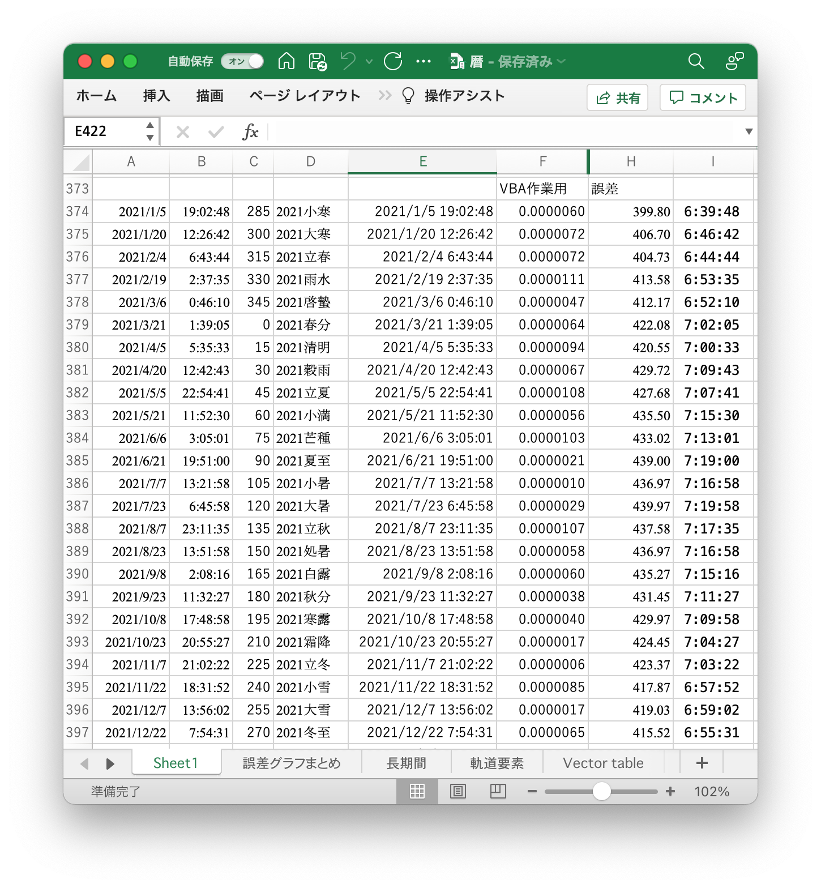Open the document title dropdown chevron
821x888 pixels.
[x=561, y=61]
